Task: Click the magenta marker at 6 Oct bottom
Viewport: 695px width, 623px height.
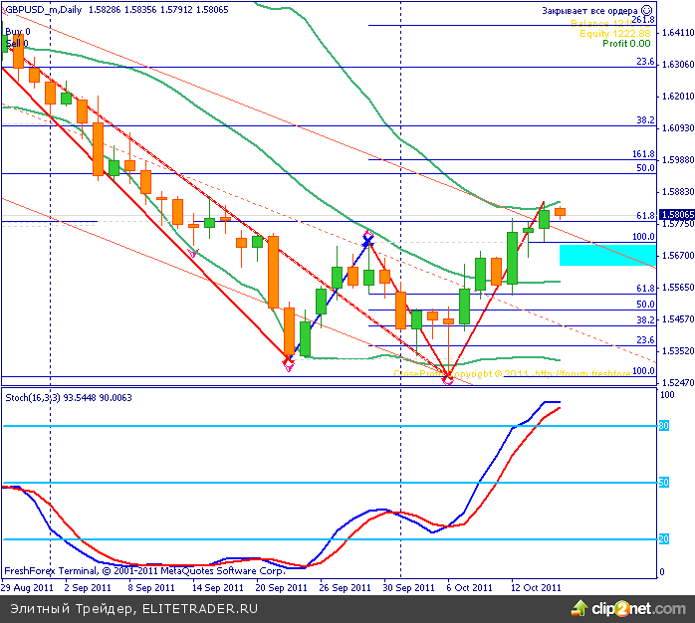Action: coord(448,378)
